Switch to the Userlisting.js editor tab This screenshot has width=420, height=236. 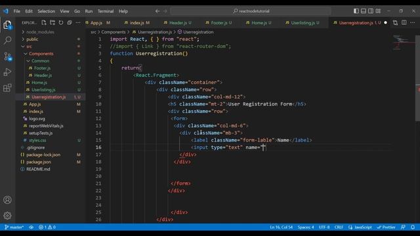303,23
